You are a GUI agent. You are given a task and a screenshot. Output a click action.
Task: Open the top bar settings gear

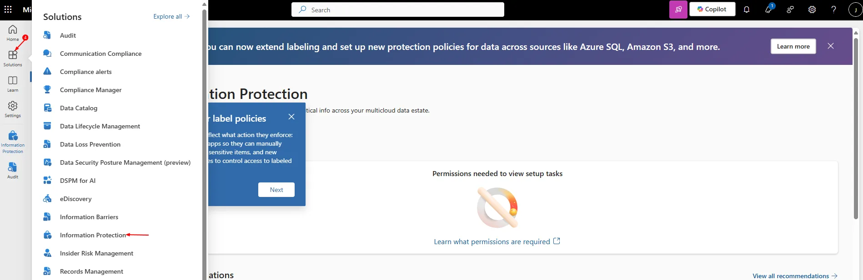coord(812,10)
